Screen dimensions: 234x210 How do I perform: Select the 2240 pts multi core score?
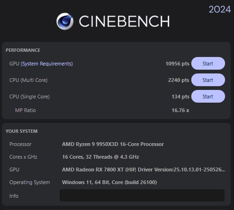click(179, 80)
